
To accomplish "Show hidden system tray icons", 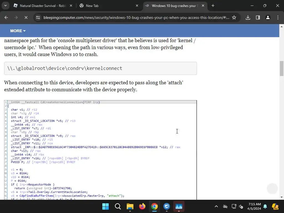I will pos(216,206).
